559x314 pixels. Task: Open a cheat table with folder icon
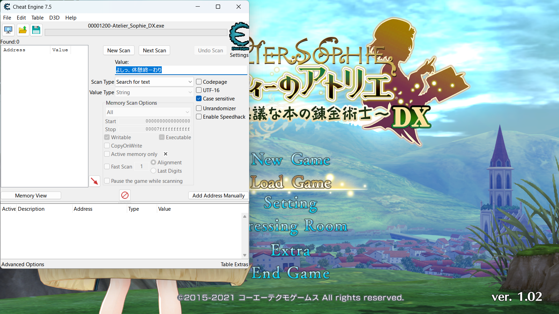pyautogui.click(x=23, y=30)
